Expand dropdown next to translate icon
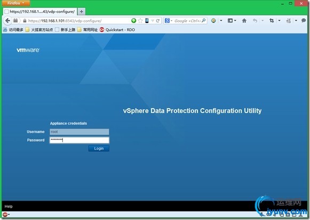The image size is (310, 220). (x=296, y=21)
